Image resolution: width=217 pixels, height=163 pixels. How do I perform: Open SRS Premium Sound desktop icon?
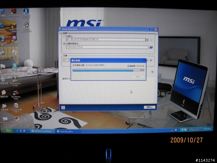[x=15, y=81]
